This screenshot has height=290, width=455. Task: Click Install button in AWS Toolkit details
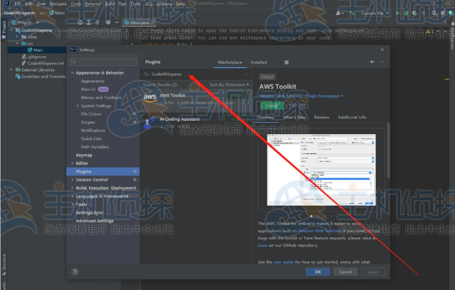point(272,106)
